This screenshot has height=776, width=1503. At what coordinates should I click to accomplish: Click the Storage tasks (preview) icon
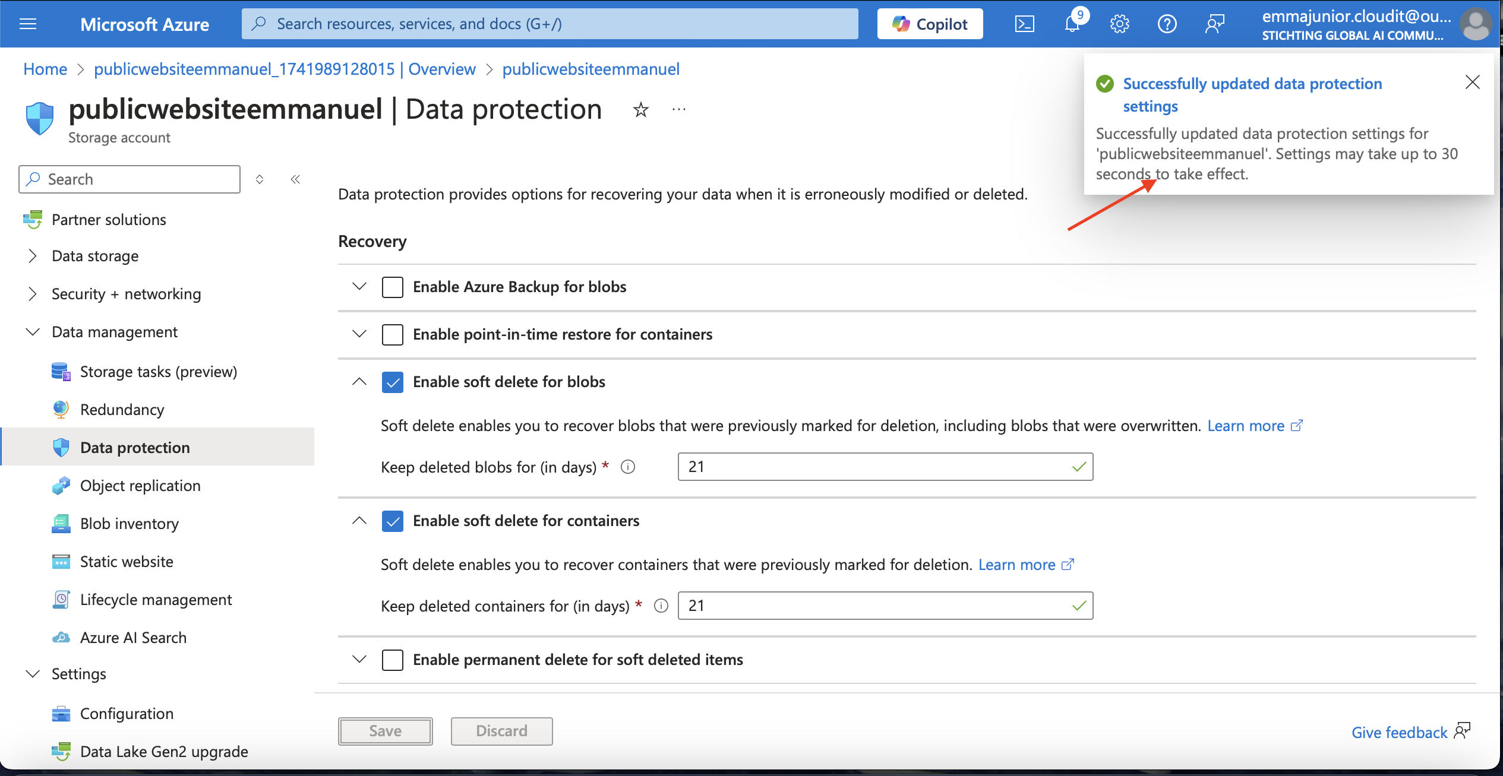pyautogui.click(x=61, y=372)
